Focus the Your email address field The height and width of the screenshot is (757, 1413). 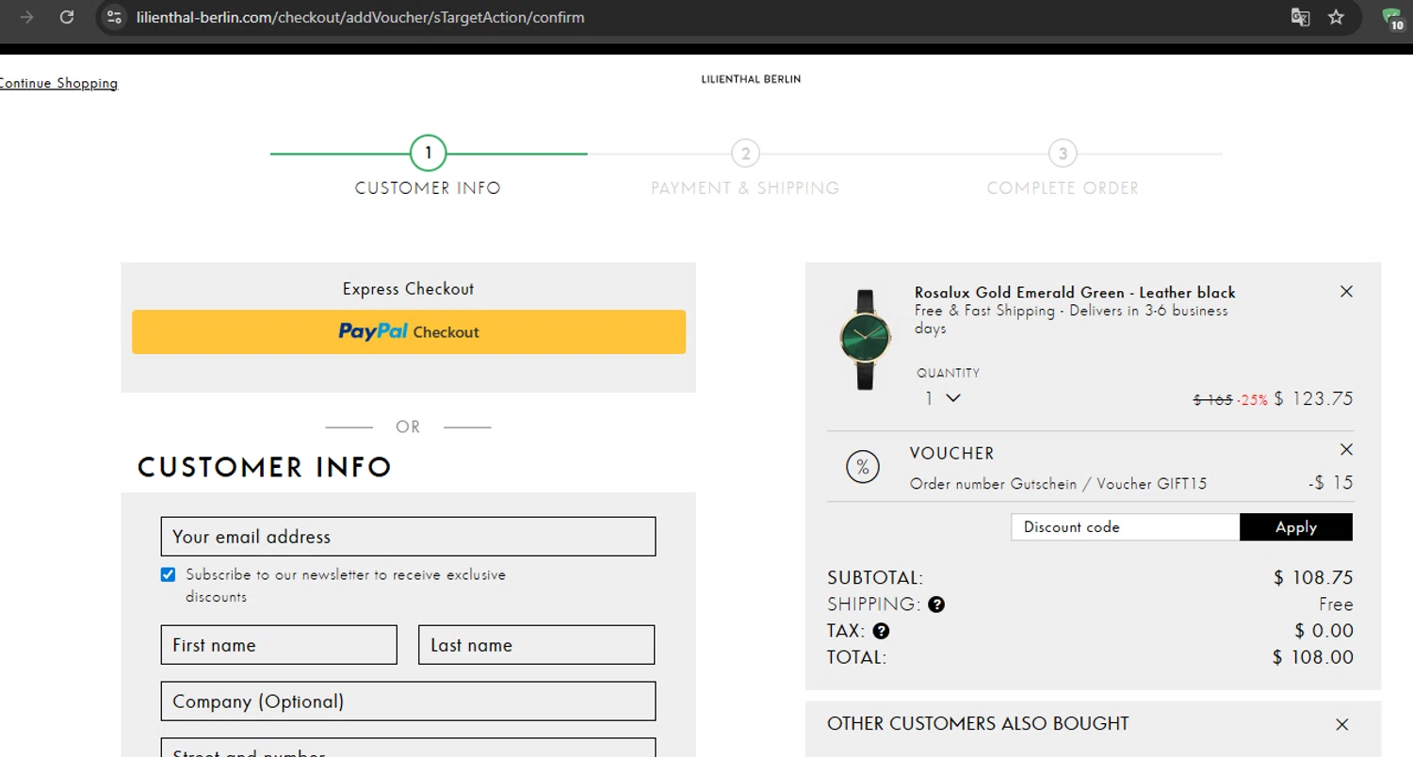point(408,537)
